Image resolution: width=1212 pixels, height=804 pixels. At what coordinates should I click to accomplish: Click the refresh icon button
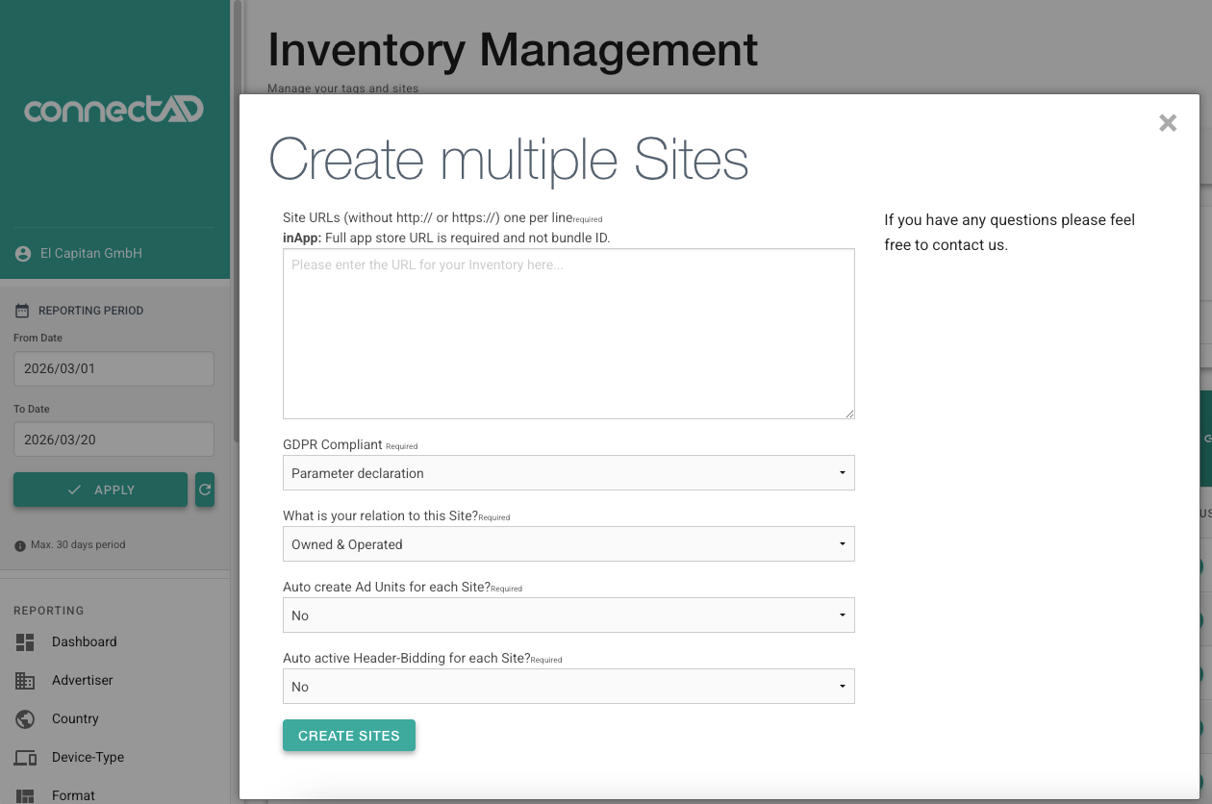click(204, 490)
